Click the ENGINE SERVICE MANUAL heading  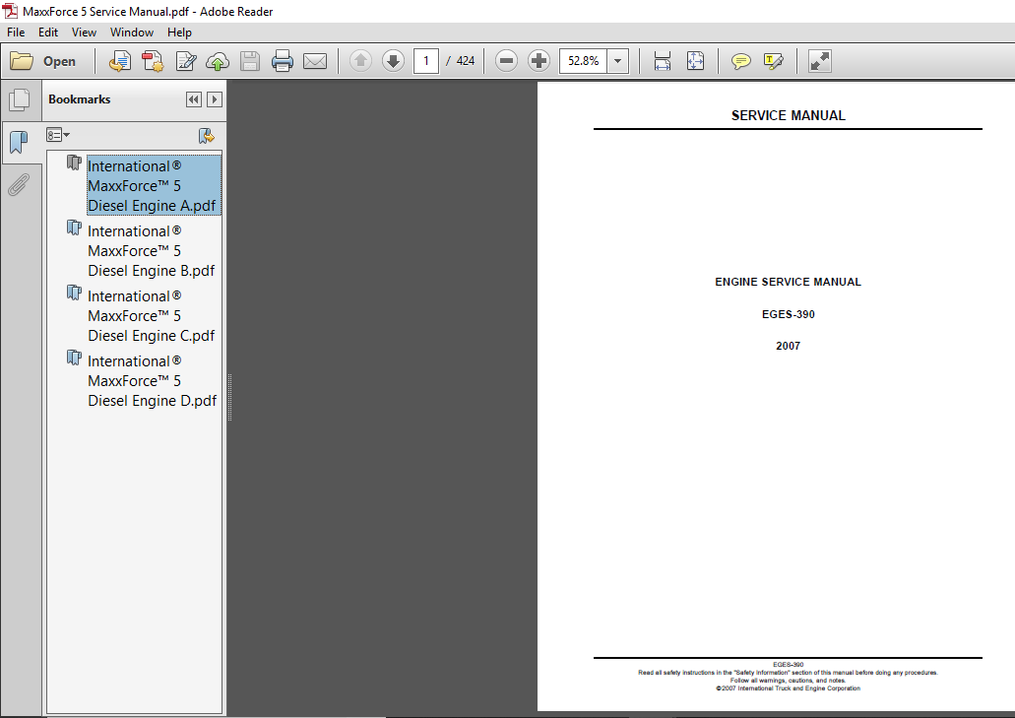(x=788, y=283)
